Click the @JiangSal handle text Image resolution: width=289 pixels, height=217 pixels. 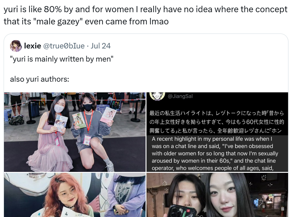click(180, 96)
